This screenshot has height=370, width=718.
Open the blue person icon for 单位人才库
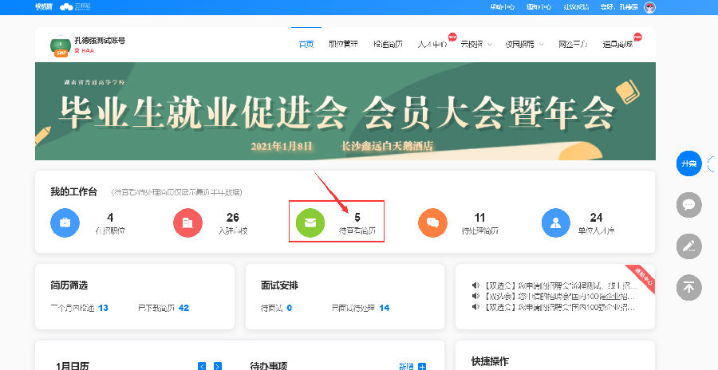click(556, 223)
